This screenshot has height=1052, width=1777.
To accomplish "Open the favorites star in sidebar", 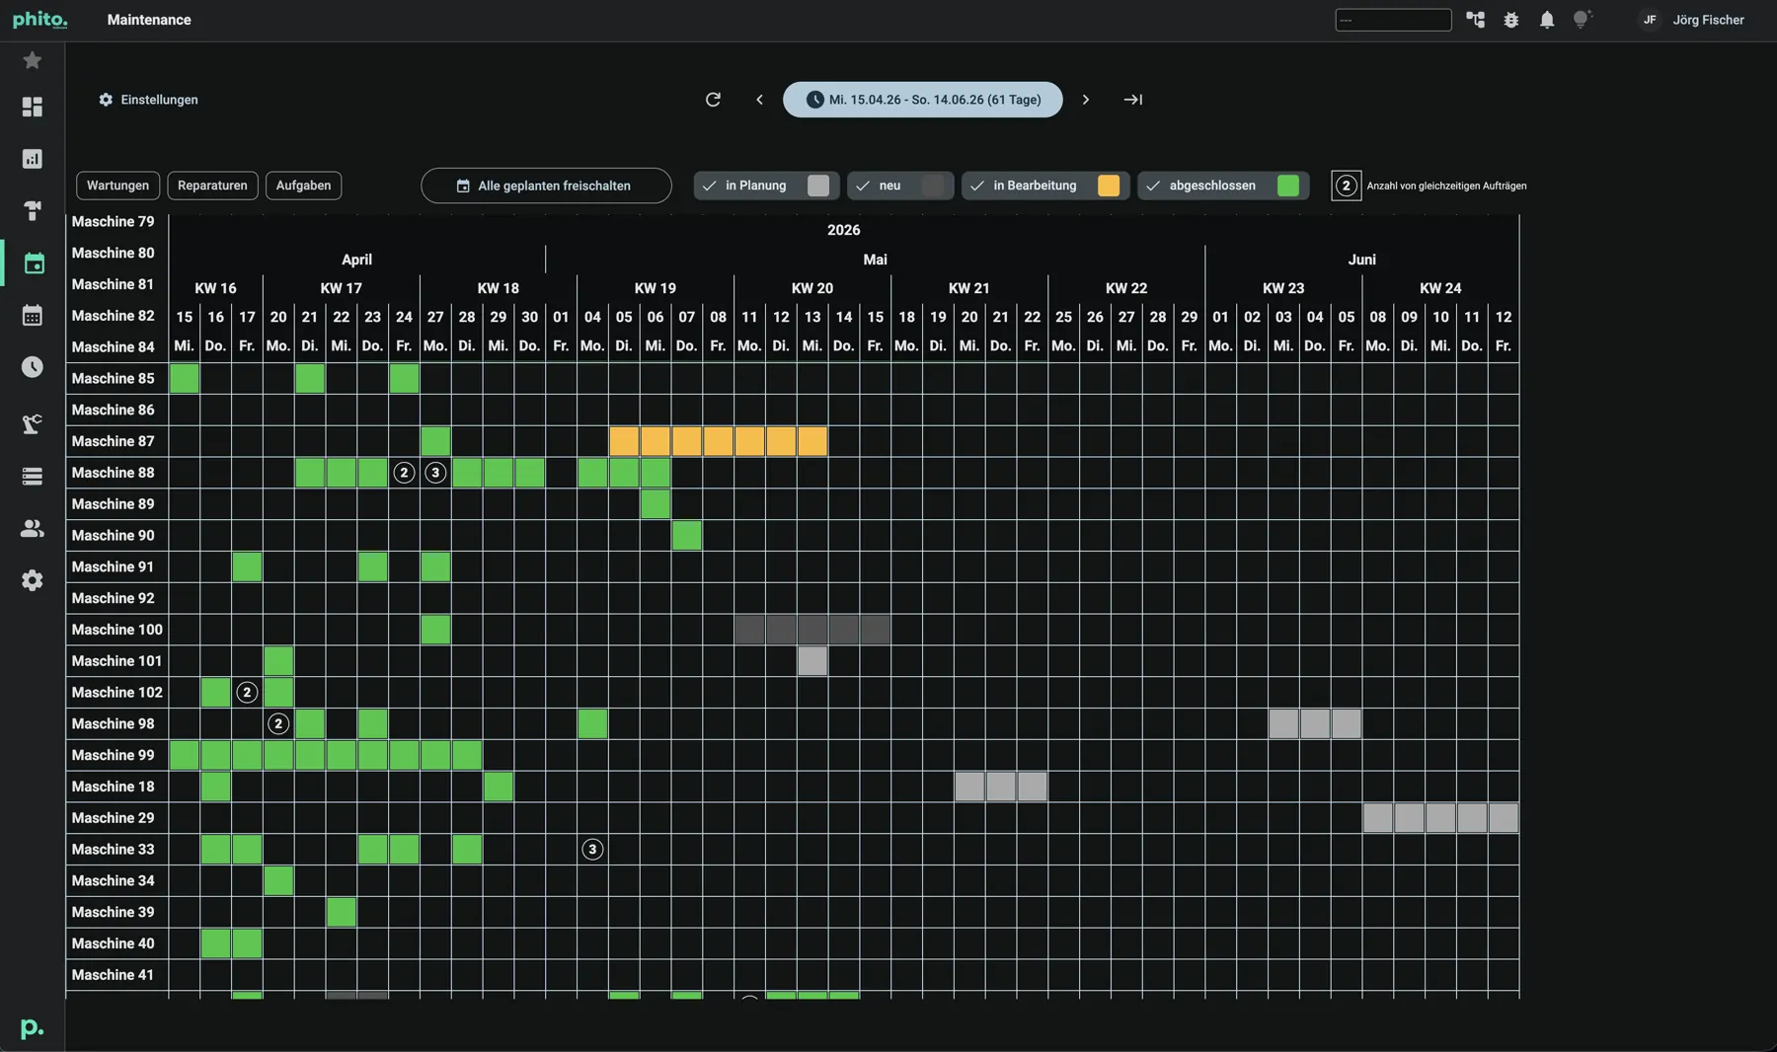I will 33,60.
